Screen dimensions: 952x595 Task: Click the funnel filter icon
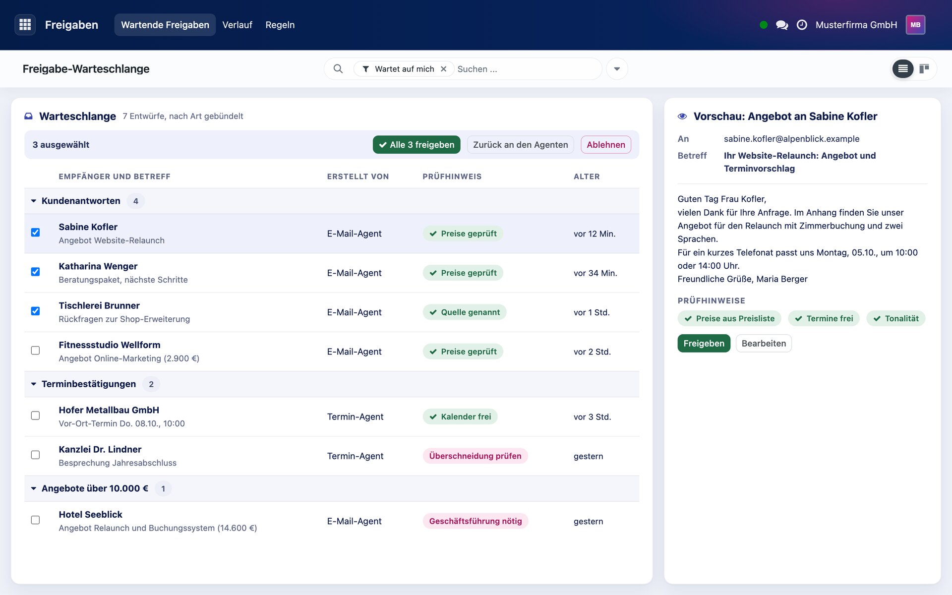(x=365, y=69)
